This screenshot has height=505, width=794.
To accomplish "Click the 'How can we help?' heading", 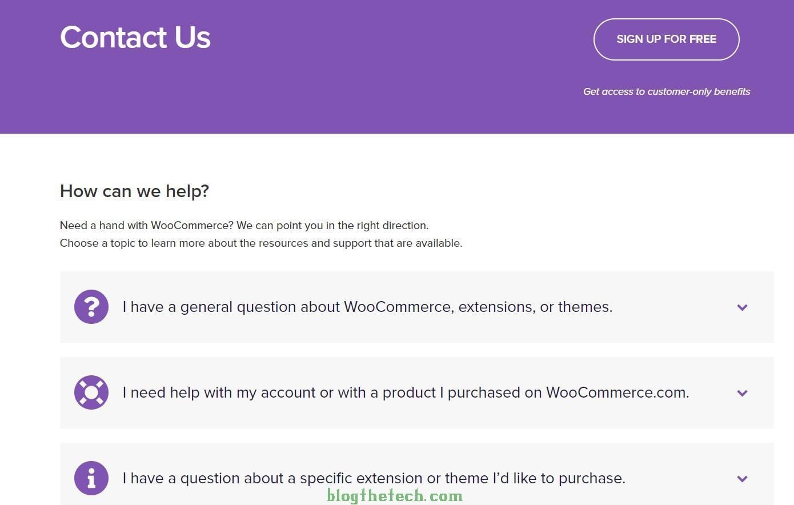I will 134,191.
